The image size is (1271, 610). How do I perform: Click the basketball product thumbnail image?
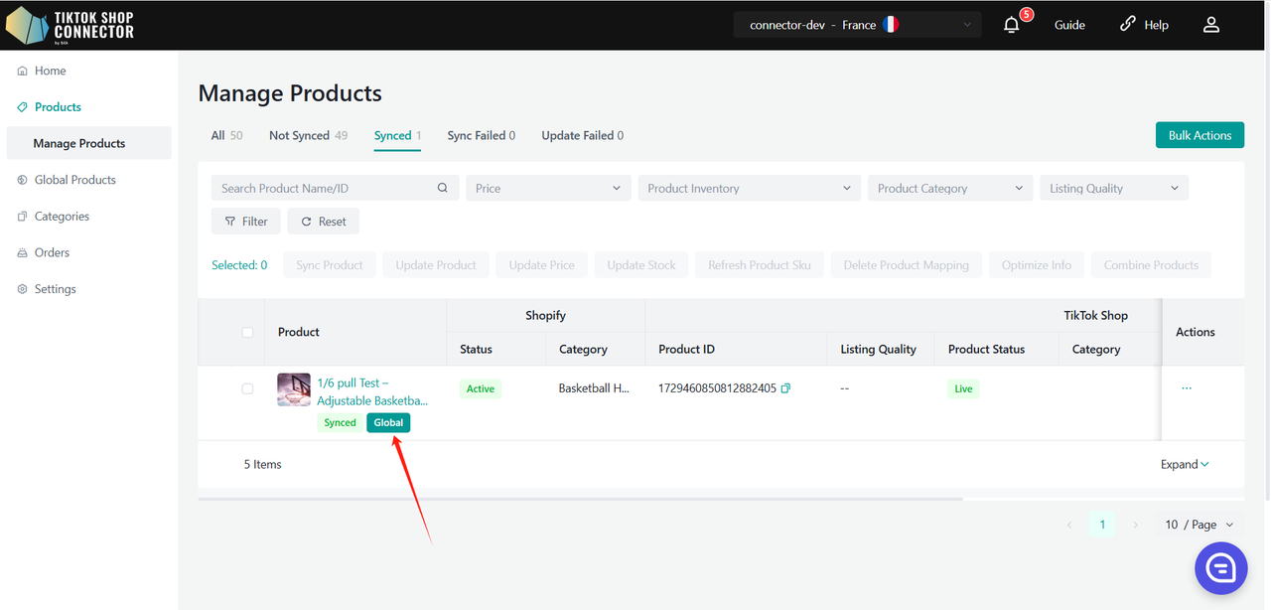point(294,389)
